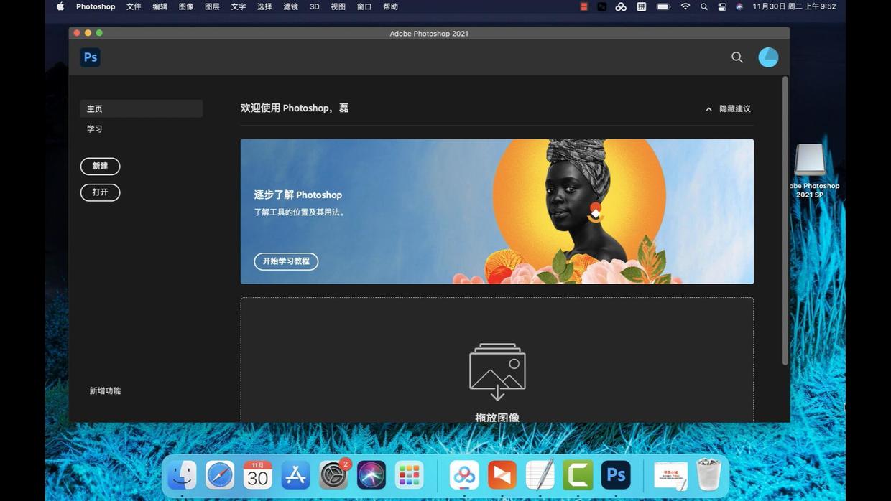Viewport: 891px width, 501px height.
Task: Open the 滤镜 menu in the menu bar
Action: (x=290, y=6)
